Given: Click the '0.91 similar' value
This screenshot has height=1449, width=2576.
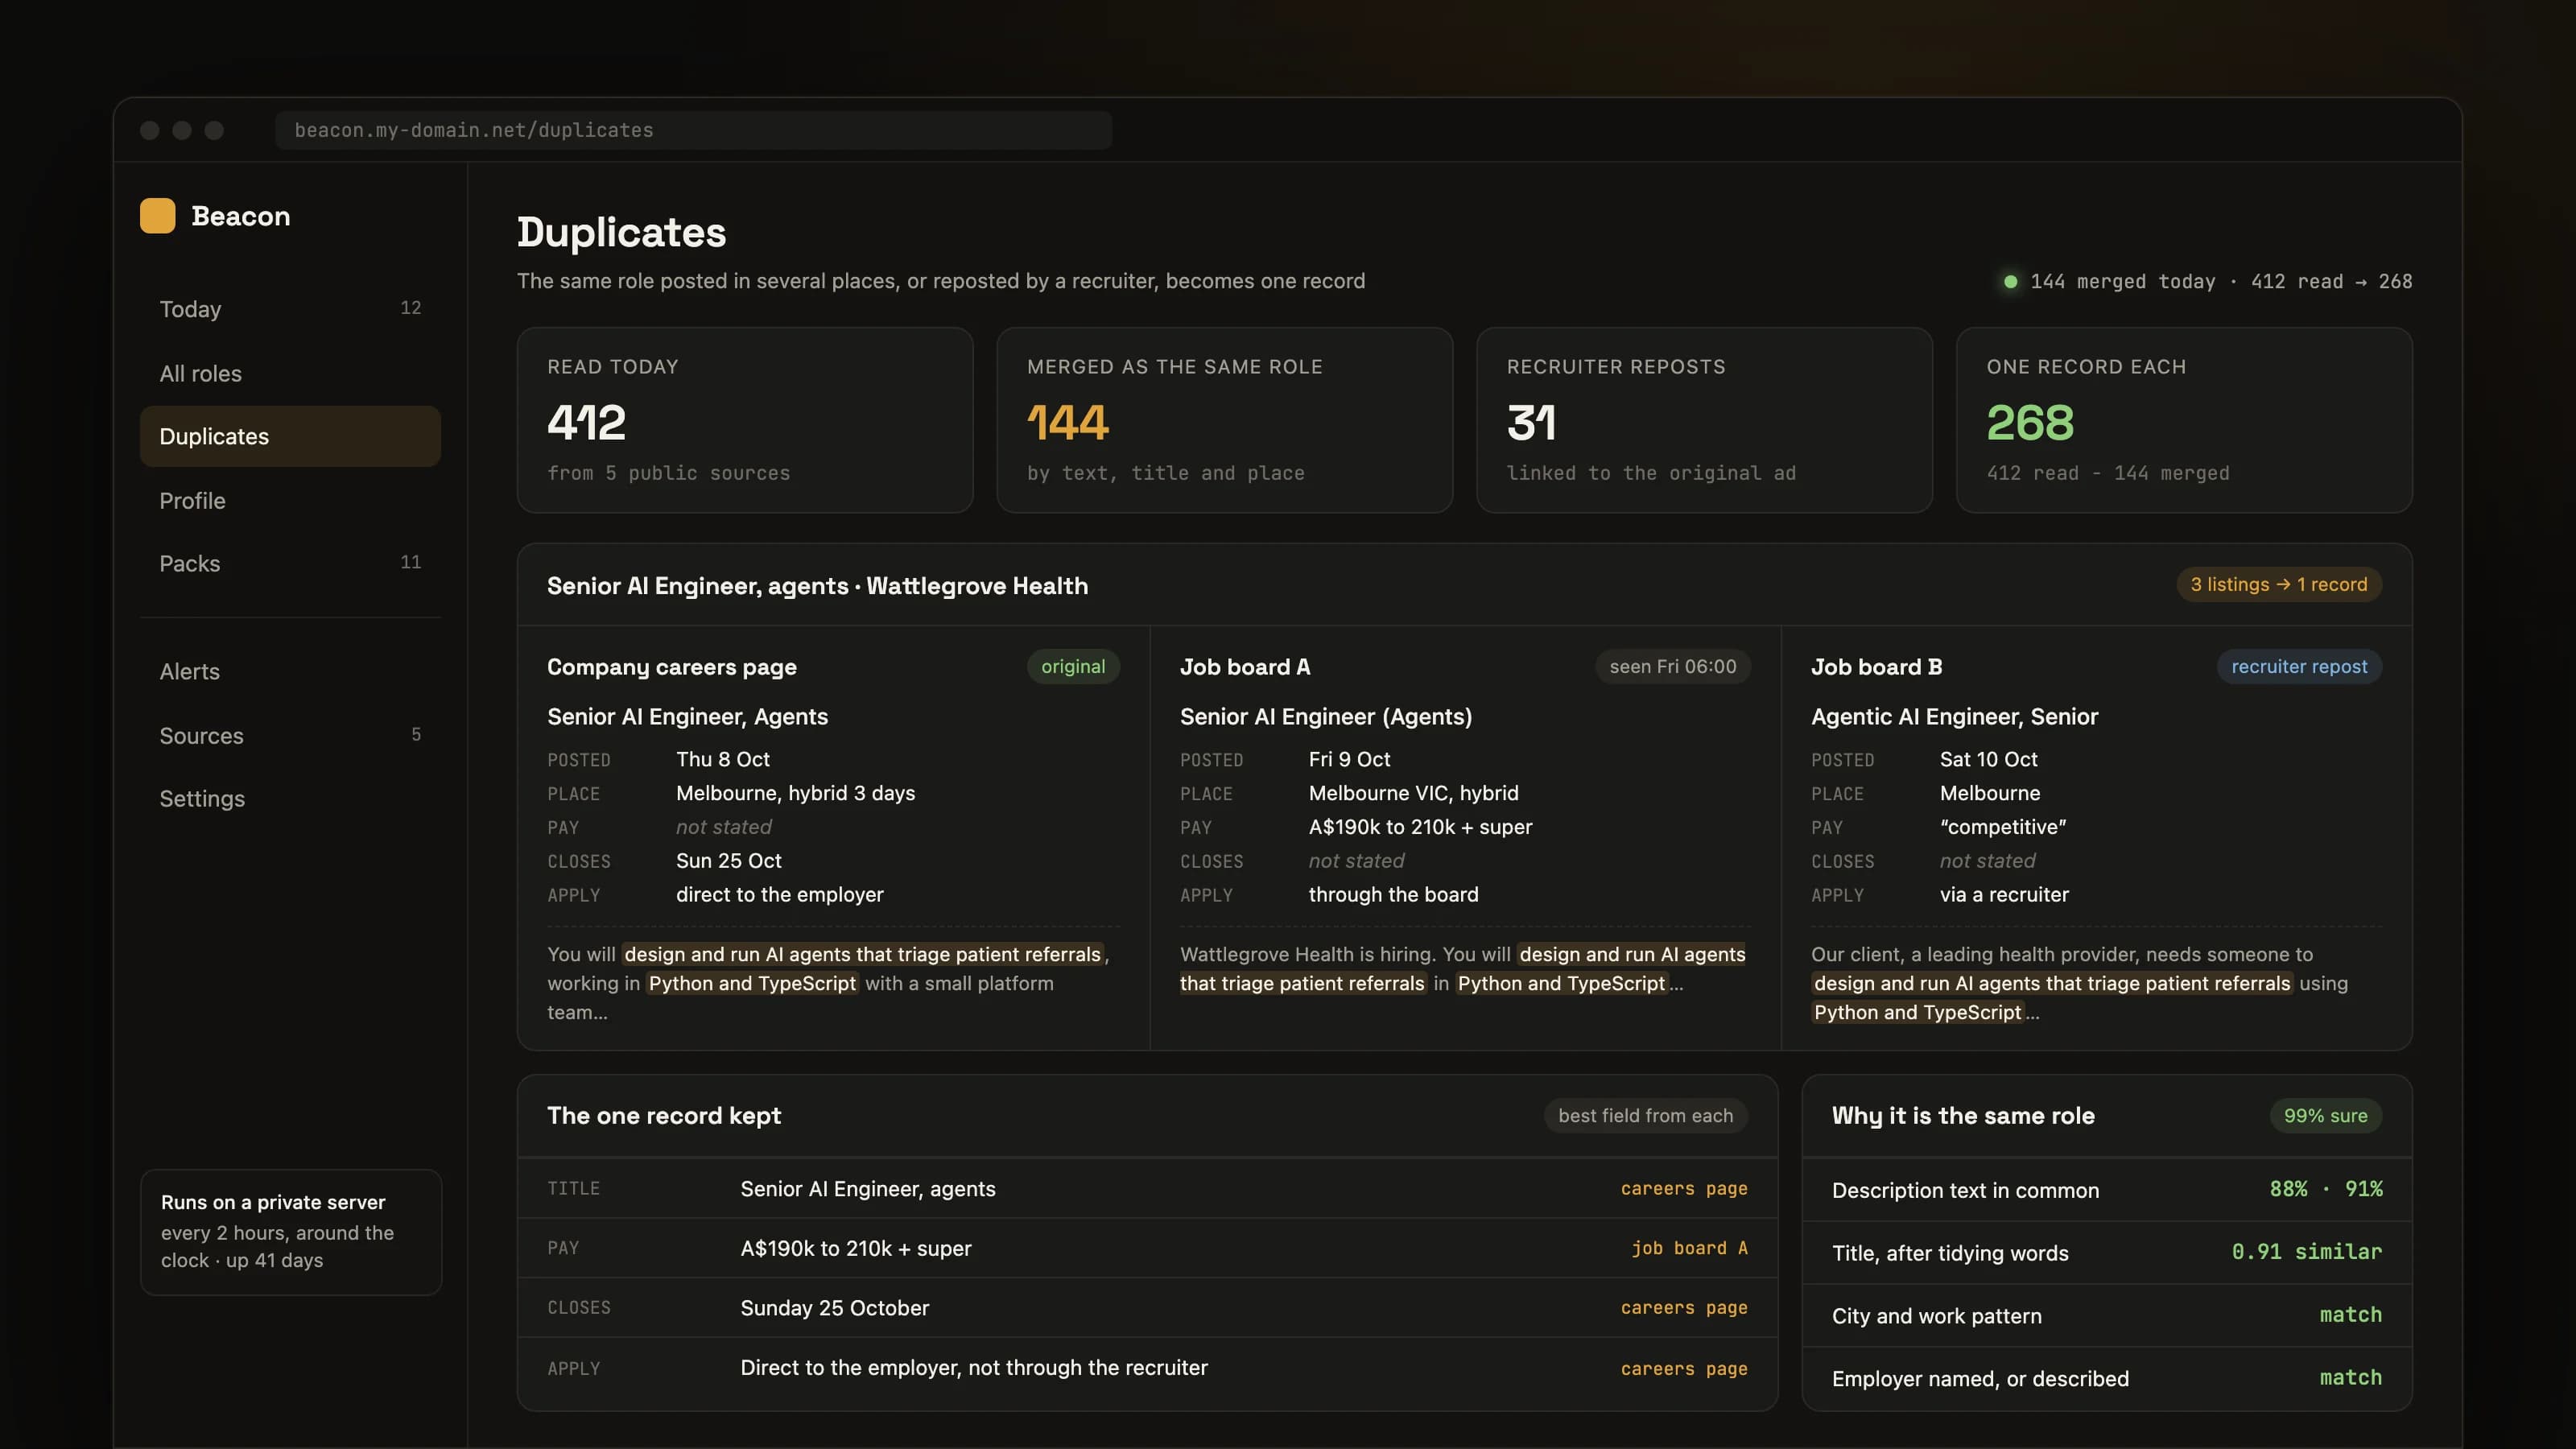Looking at the screenshot, I should (x=2306, y=1252).
